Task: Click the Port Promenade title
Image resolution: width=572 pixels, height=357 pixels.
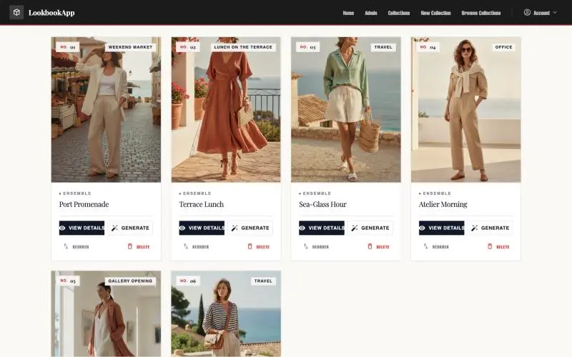Action: point(84,204)
